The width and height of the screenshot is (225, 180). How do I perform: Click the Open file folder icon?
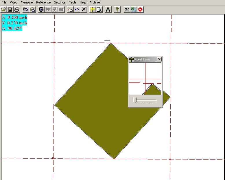[4, 10]
